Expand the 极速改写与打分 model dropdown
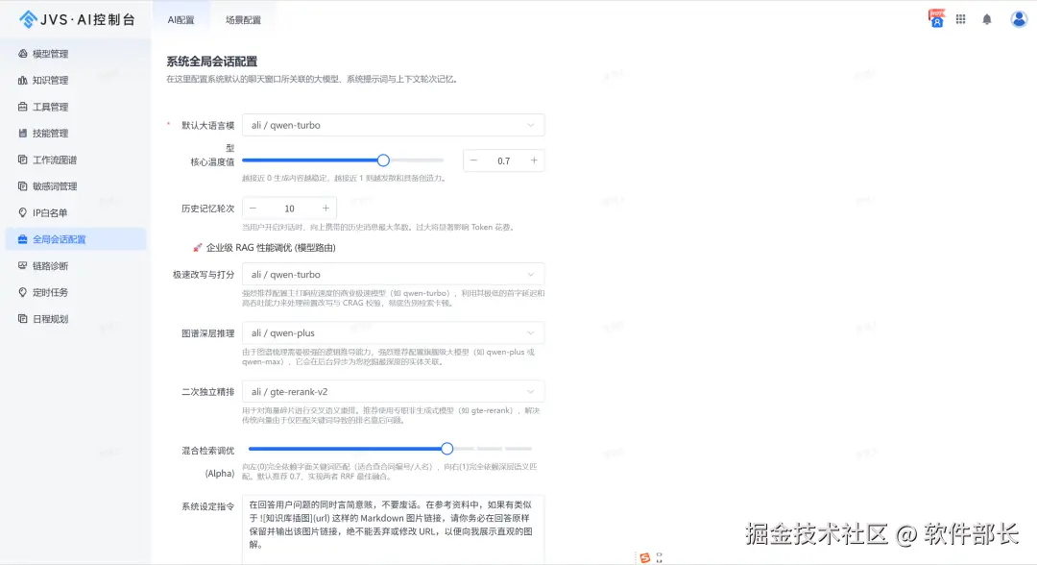 coord(393,275)
